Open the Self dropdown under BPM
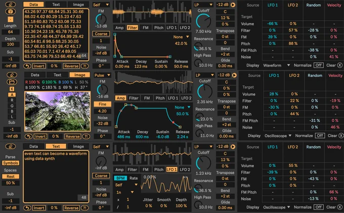This screenshot has height=213, width=344. click(x=126, y=185)
